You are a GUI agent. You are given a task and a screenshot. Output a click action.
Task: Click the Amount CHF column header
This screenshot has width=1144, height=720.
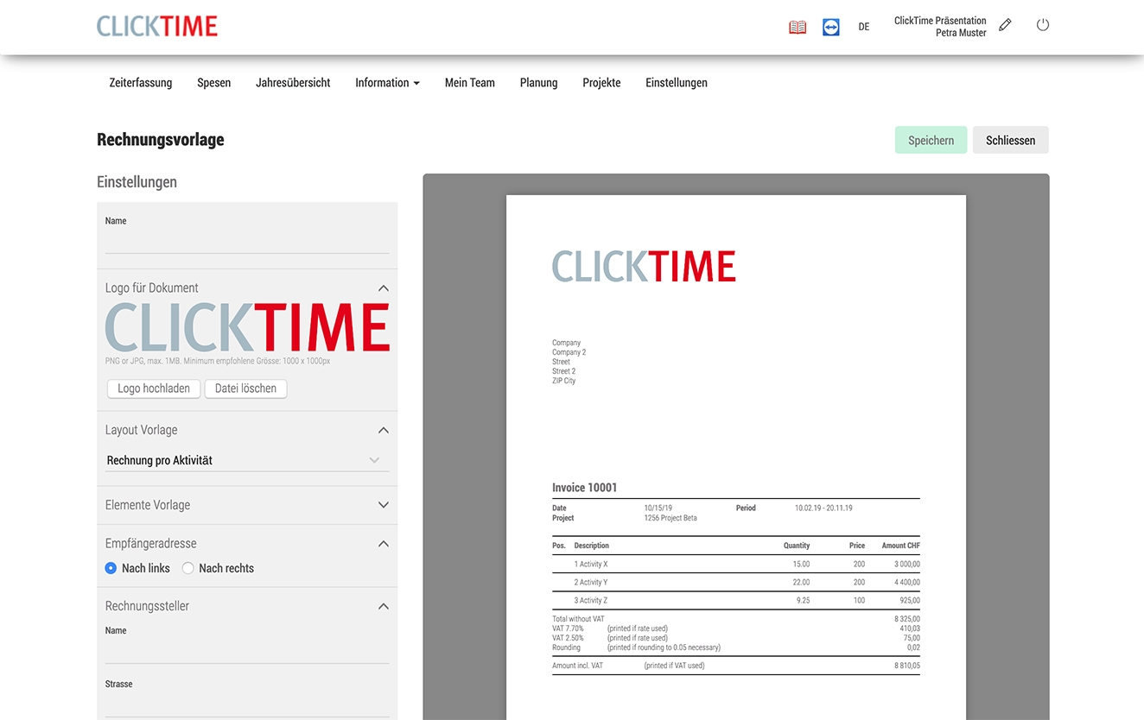tap(901, 546)
